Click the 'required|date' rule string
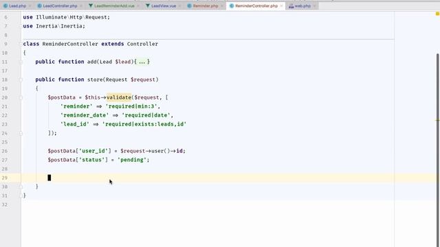This screenshot has height=247, width=440. (146, 115)
